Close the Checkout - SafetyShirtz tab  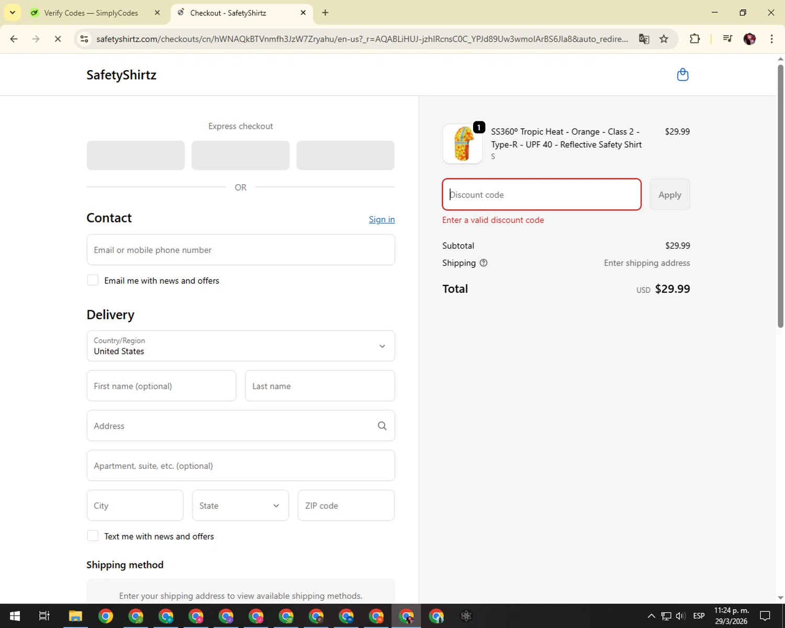click(303, 13)
